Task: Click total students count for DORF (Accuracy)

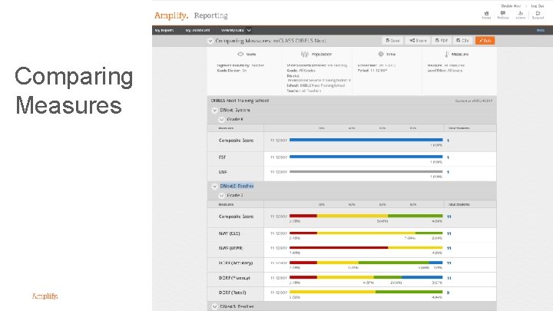Action: click(449, 263)
